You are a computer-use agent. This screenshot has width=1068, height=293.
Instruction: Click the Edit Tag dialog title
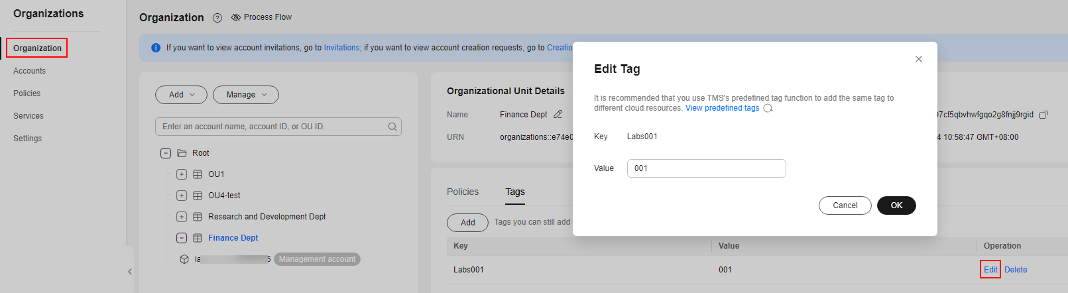(617, 69)
